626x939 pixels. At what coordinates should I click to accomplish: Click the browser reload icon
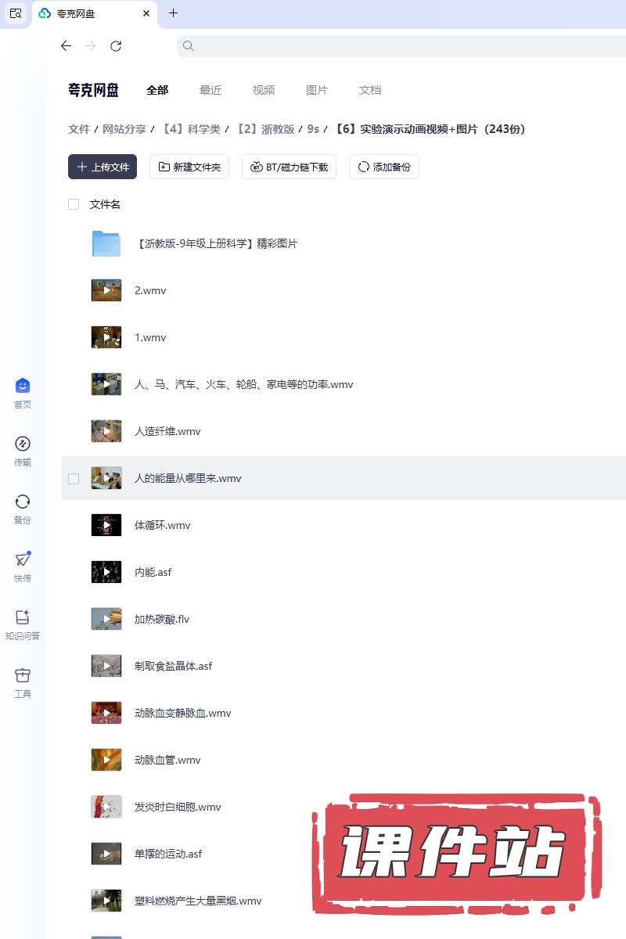tap(116, 46)
